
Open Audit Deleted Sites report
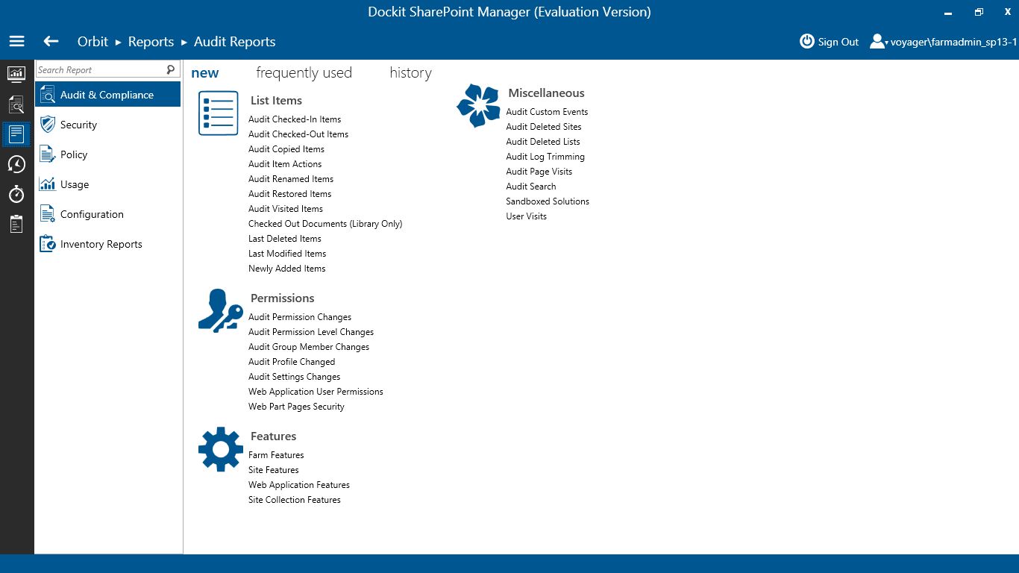[x=544, y=127]
